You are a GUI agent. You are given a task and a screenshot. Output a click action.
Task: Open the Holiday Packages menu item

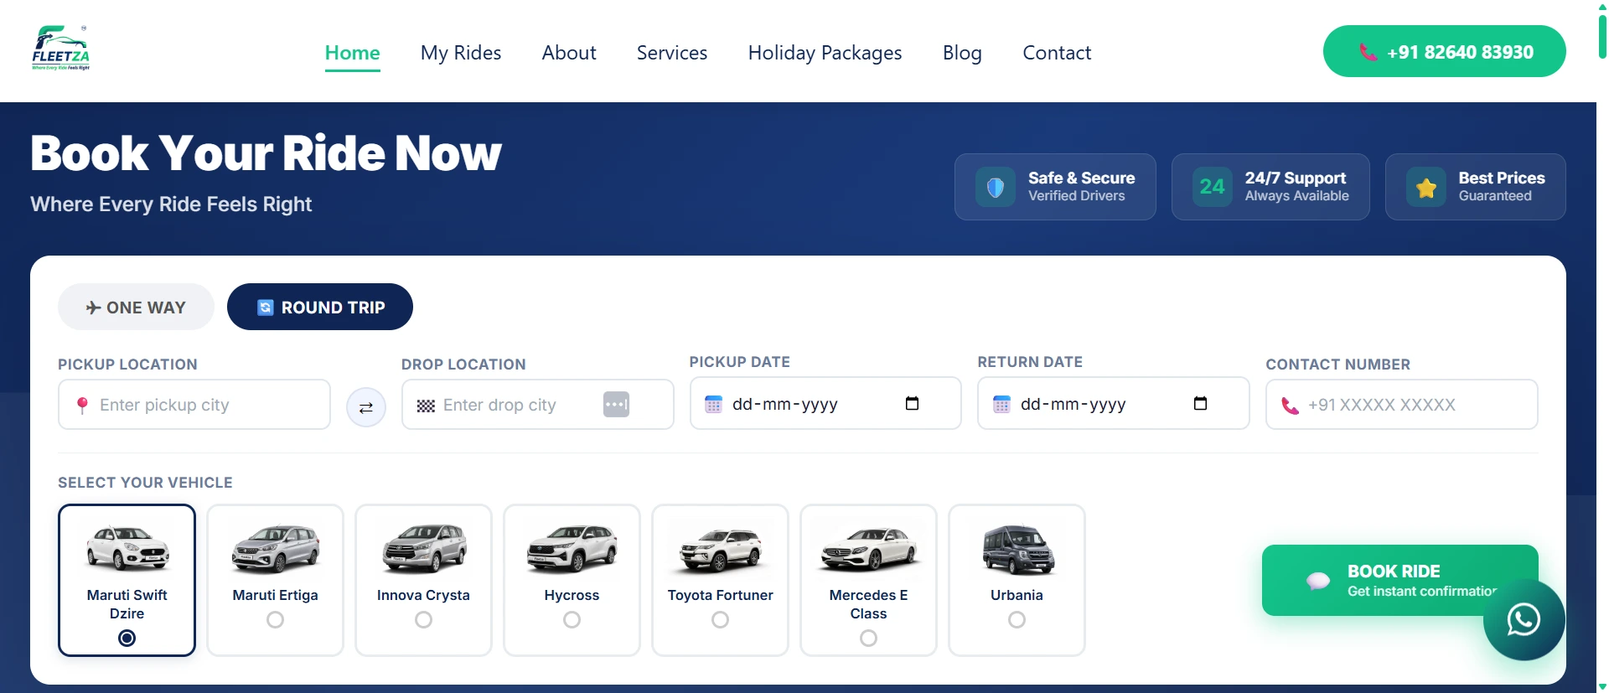[825, 53]
